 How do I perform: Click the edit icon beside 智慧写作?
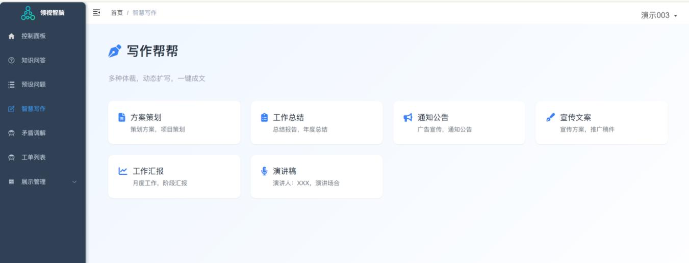[12, 109]
